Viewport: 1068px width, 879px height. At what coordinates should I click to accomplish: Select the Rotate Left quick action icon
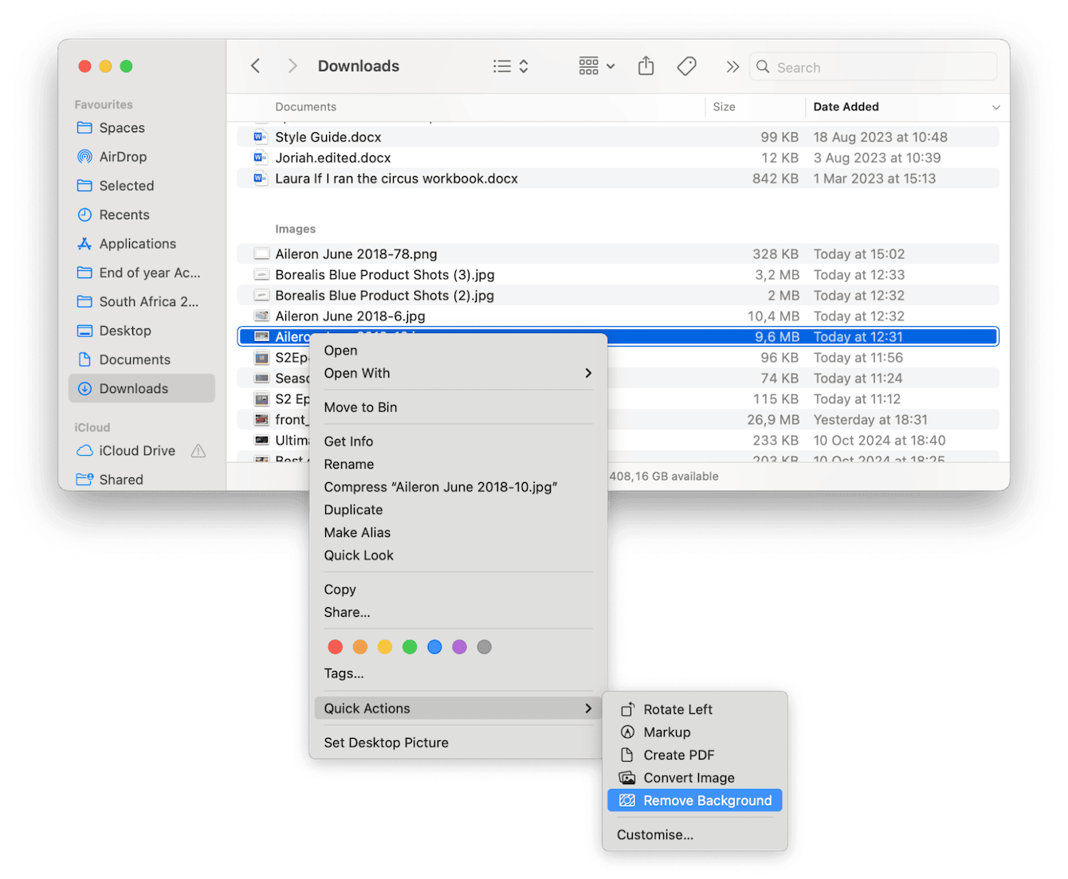pos(630,708)
